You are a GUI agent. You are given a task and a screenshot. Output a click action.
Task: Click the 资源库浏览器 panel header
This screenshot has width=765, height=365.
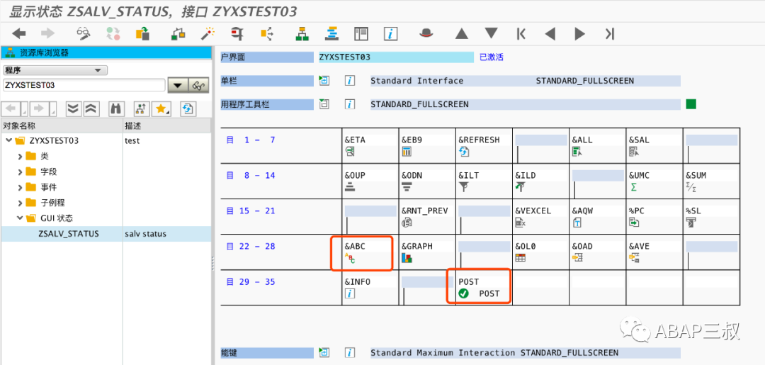106,52
